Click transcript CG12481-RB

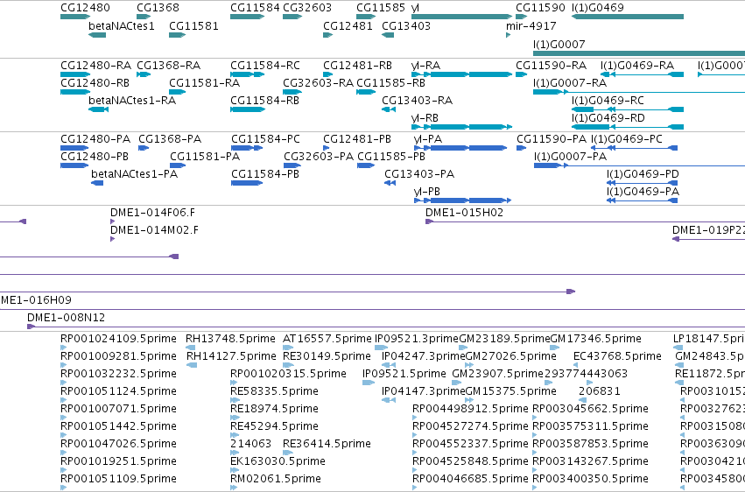coord(358,65)
